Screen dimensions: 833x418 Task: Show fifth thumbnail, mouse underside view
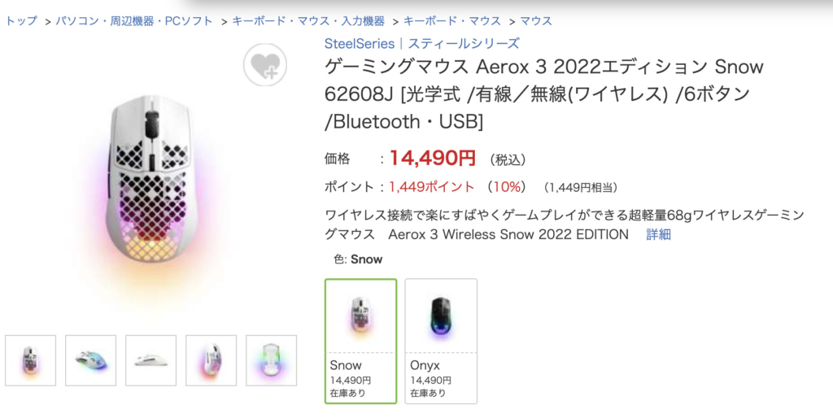(x=271, y=360)
